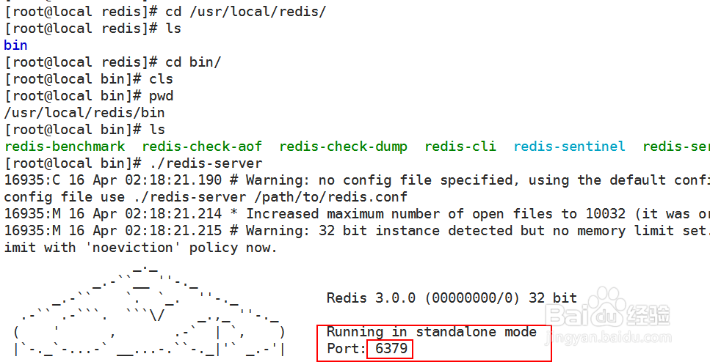Click the 'Running in standalone mode' text

coord(432,332)
